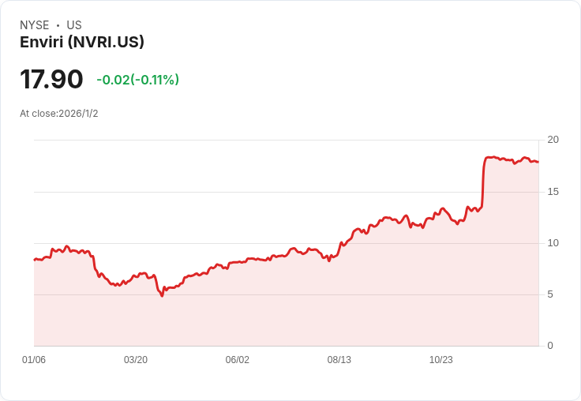Click the 03/20 date axis label
The height and width of the screenshot is (401, 581).
click(136, 360)
